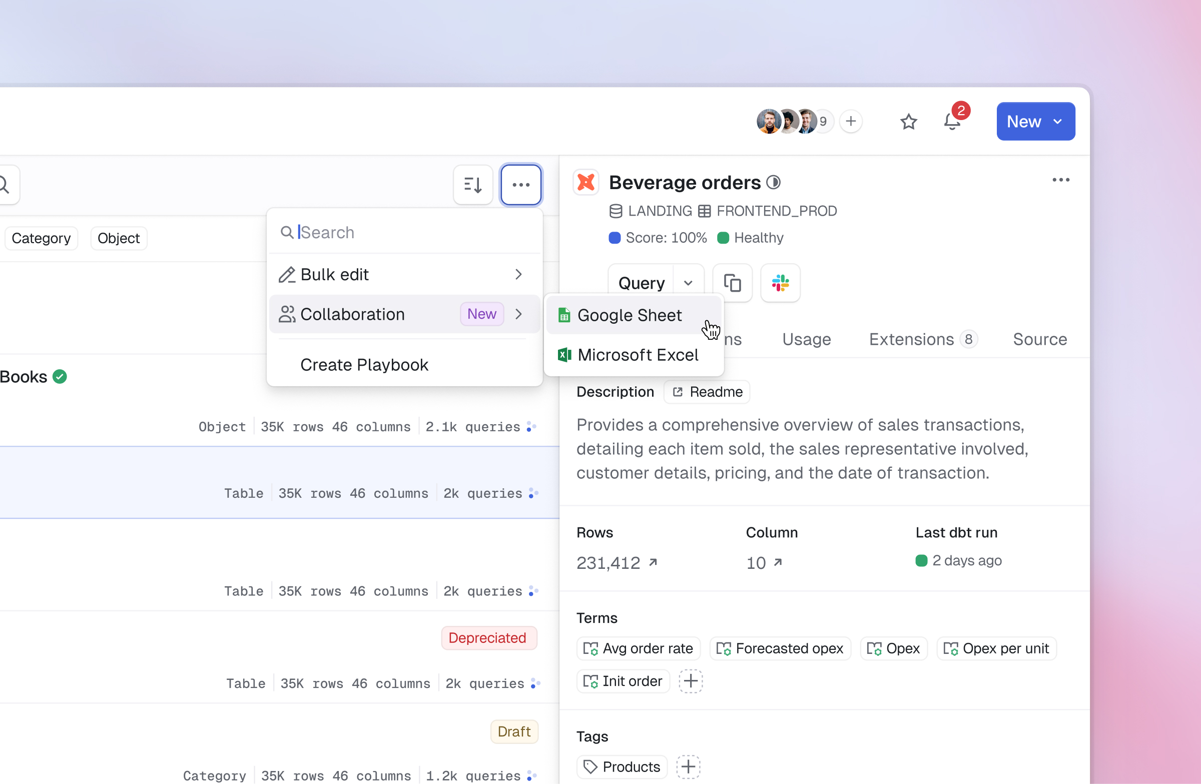Open Beverage orders three-dot menu
The height and width of the screenshot is (784, 1201).
pyautogui.click(x=1060, y=180)
